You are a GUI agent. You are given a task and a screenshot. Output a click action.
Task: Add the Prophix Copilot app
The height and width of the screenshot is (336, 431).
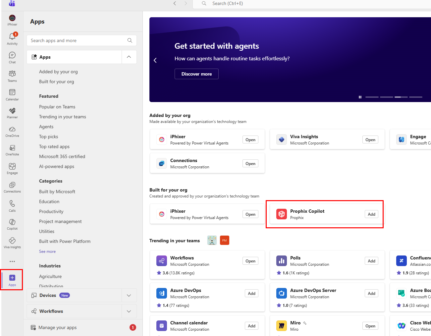371,214
